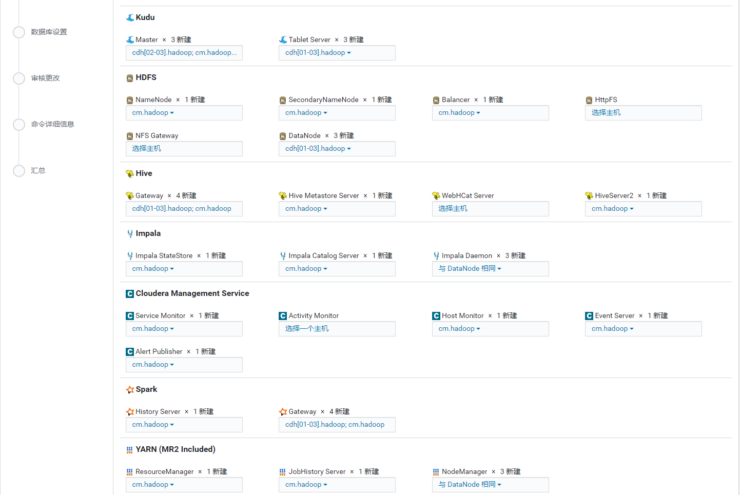Image resolution: width=740 pixels, height=495 pixels.
Task: Click the NFS Gateway role icon
Action: pos(130,136)
